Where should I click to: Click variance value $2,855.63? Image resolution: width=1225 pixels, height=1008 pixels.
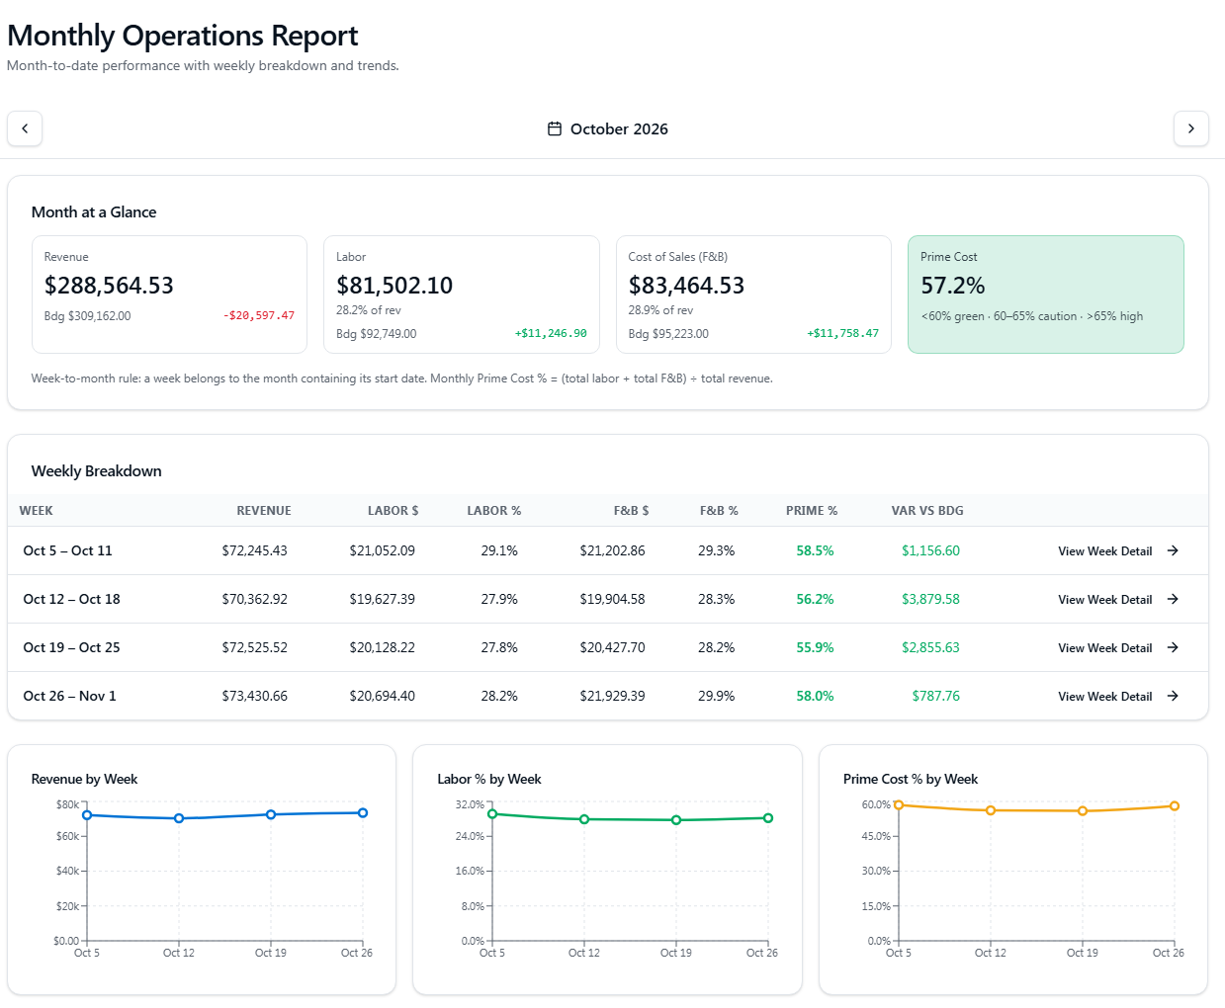coord(930,647)
